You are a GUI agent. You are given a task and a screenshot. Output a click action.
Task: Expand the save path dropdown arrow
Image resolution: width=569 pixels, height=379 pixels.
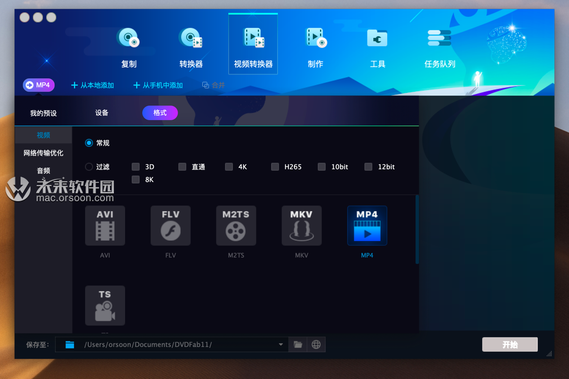[281, 345]
